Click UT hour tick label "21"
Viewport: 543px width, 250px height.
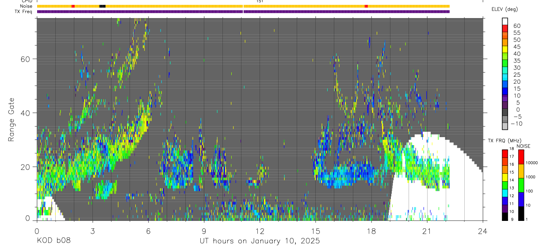427,231
